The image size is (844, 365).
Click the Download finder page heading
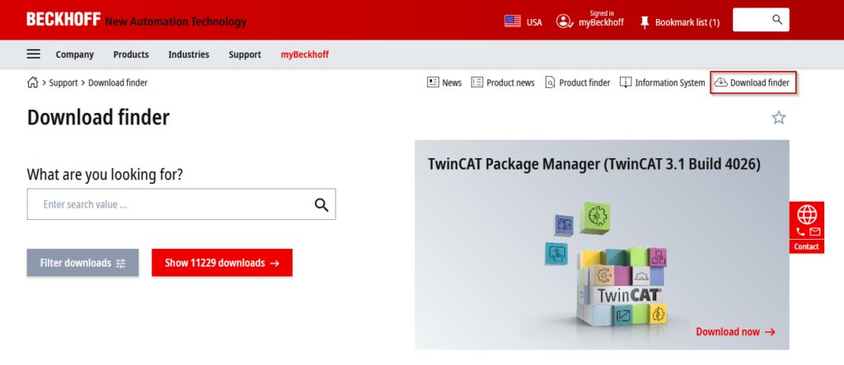click(x=99, y=117)
